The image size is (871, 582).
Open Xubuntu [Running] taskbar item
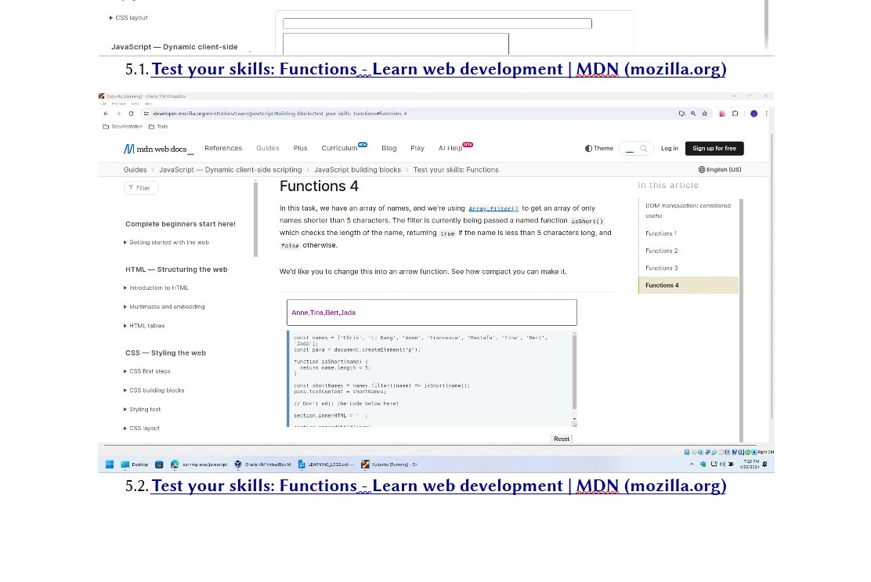coord(389,465)
